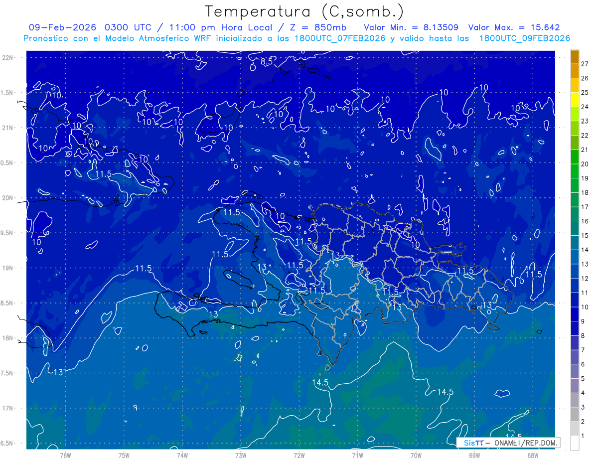
Task: Click the "18N" latitude axis label
Action: pos(7,338)
